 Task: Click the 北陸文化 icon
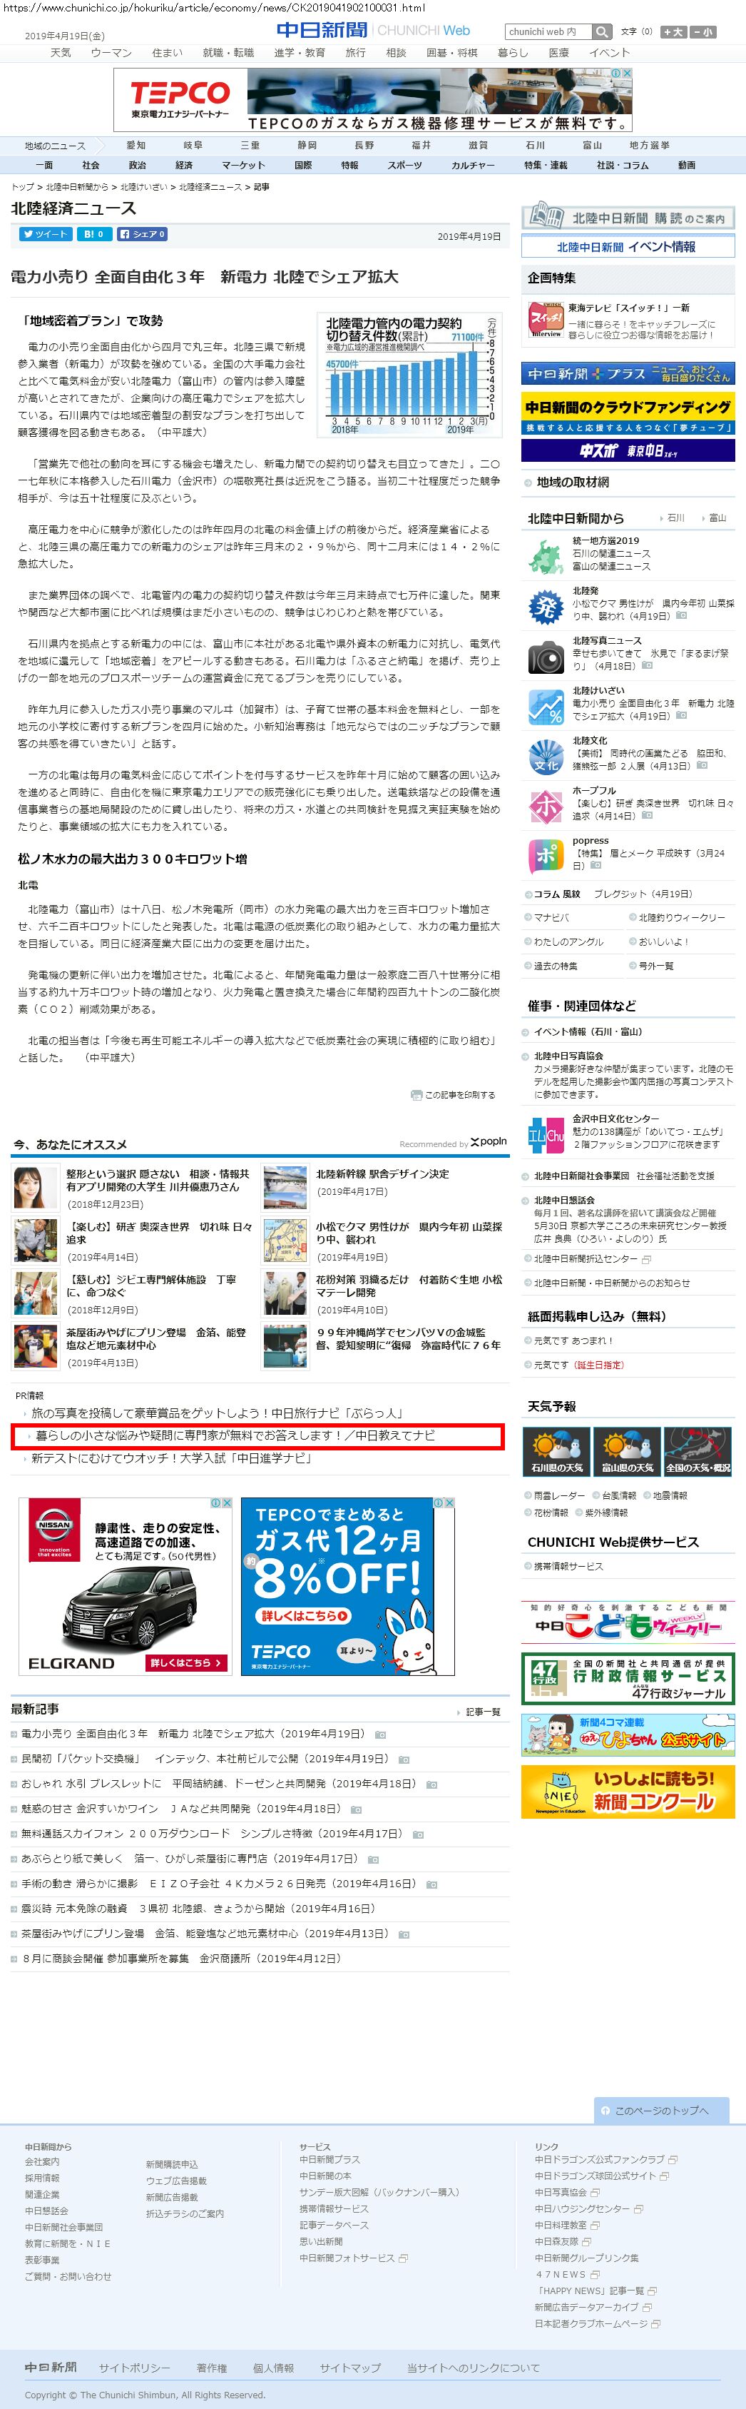coord(546,757)
